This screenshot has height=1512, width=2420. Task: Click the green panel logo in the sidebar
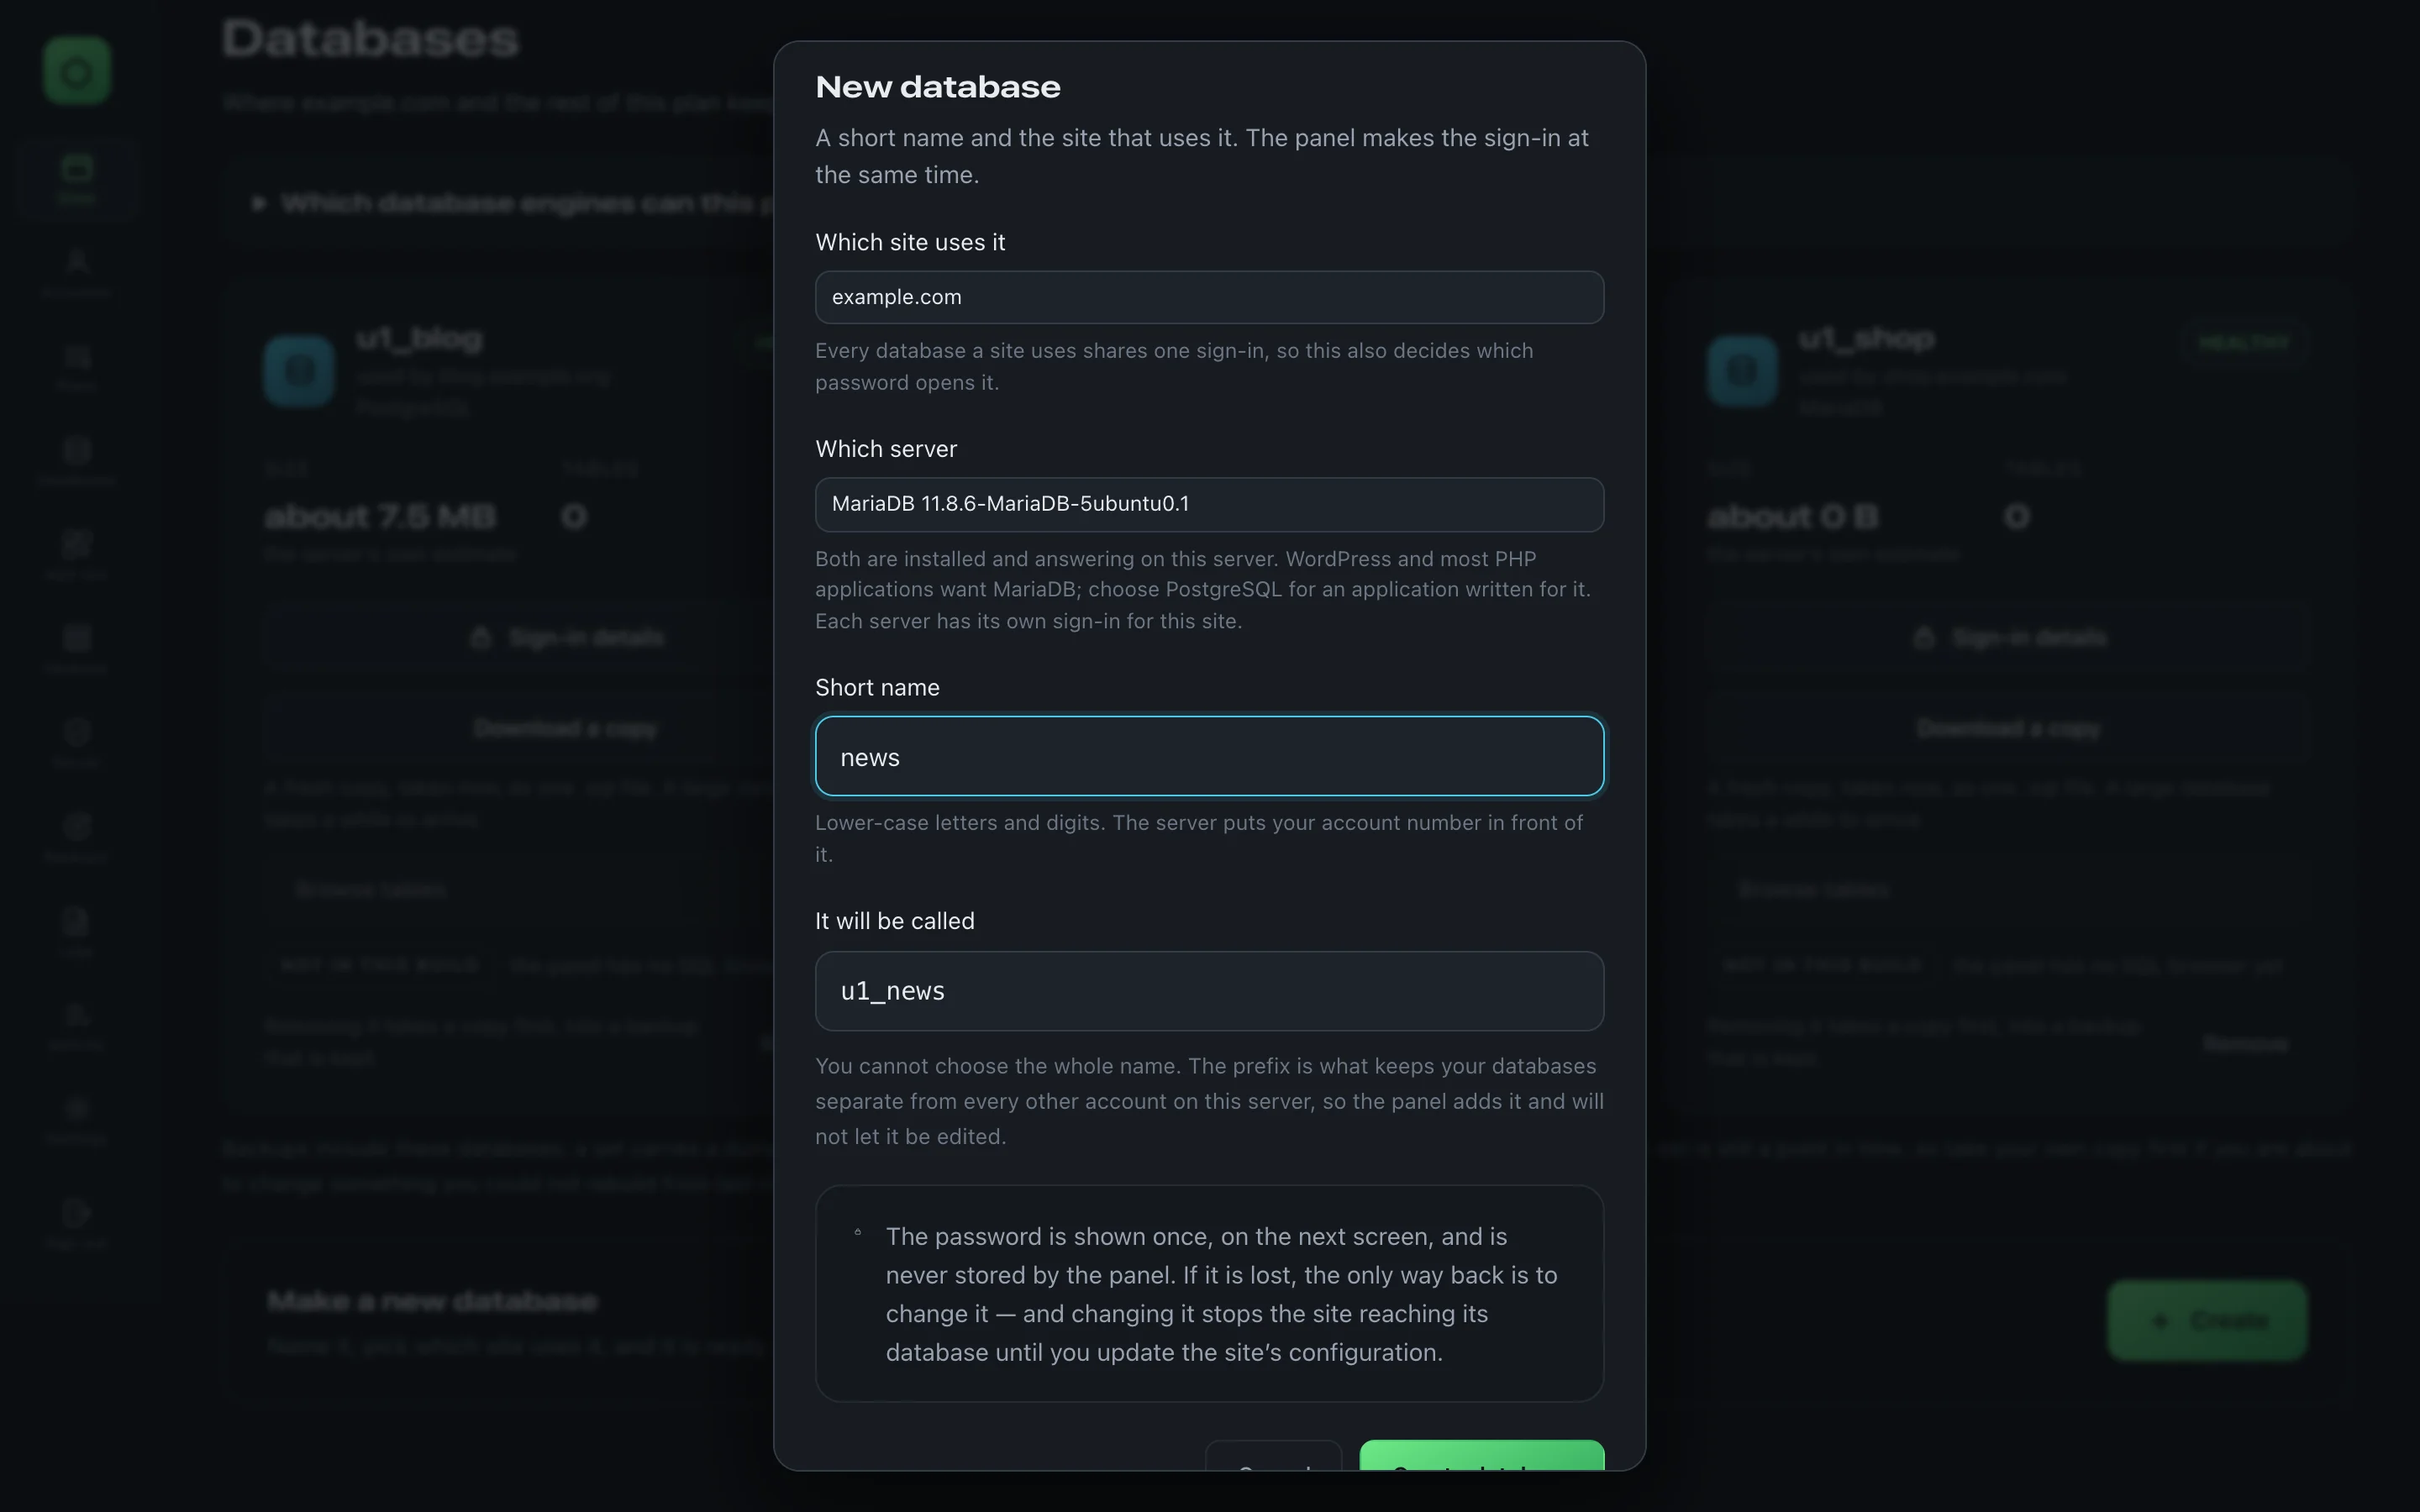pyautogui.click(x=77, y=71)
